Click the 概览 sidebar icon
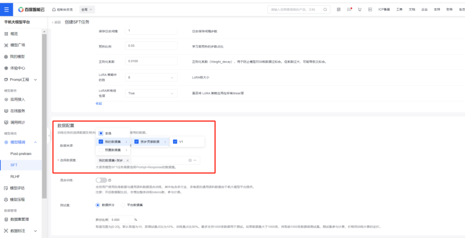Viewport: 465px width, 238px height. [6, 34]
